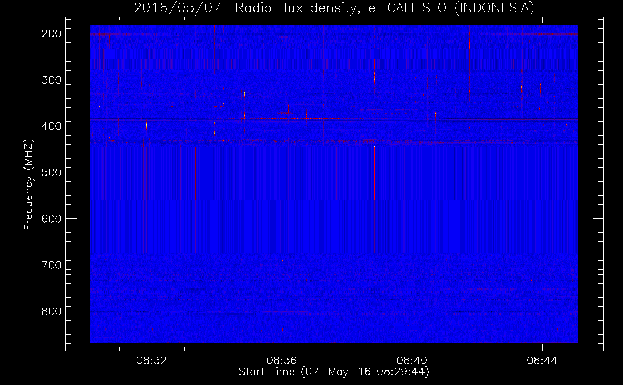Click the 400 frequency tick label

click(x=52, y=126)
